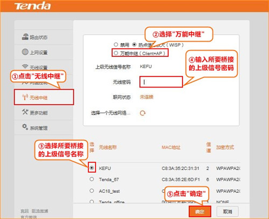Viewport: 269px width, 219px height.
Task: Click the tools icon for 更多功能
Action: pyautogui.click(x=25, y=112)
